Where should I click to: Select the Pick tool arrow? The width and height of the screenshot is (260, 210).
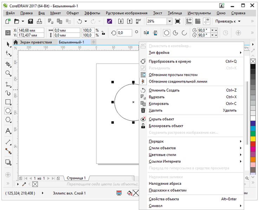[8, 44]
